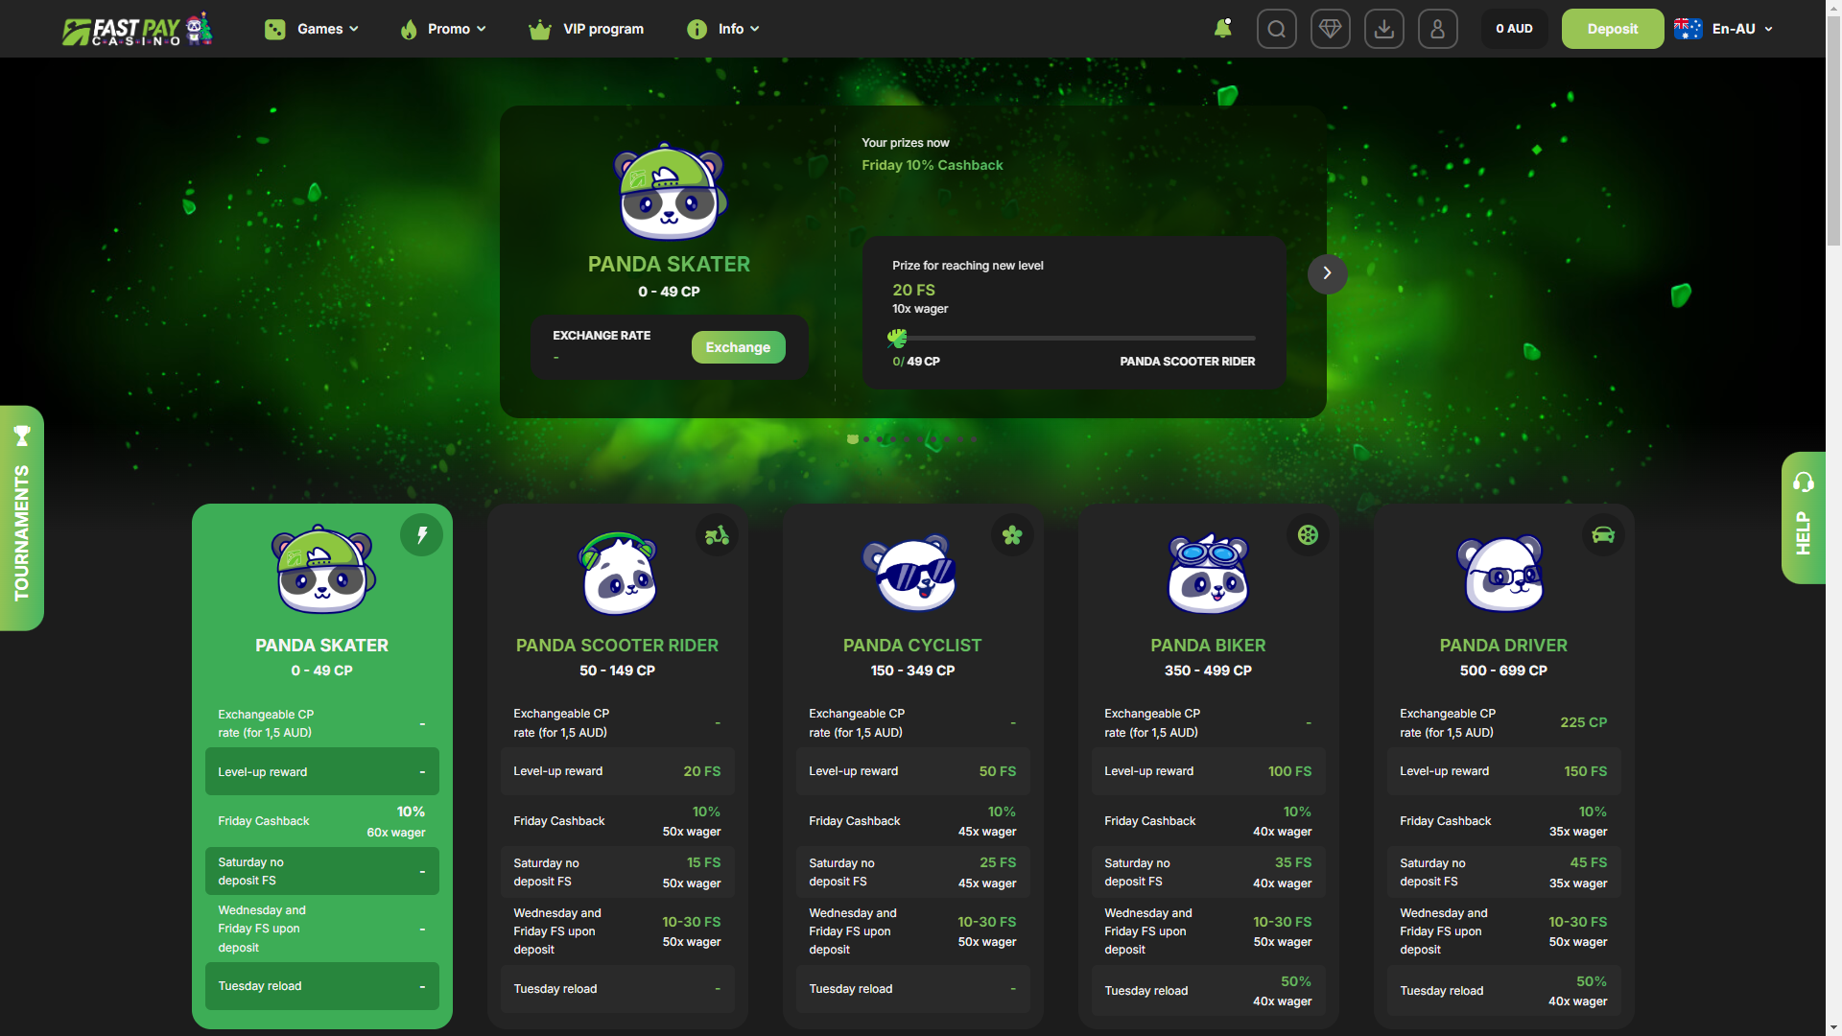The height and width of the screenshot is (1036, 1842).
Task: Click the diamond VIP icon in header
Action: click(x=1330, y=29)
